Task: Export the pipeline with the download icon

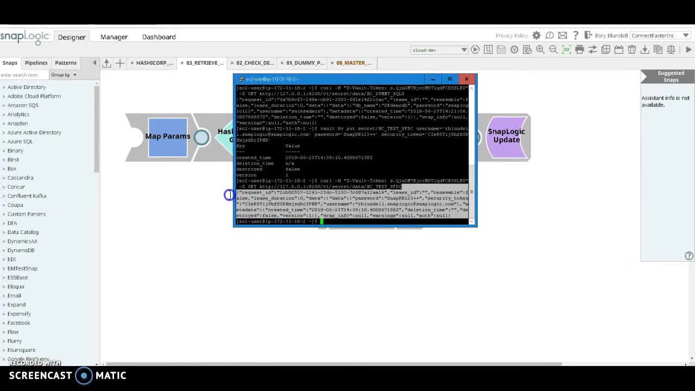Action: [645, 49]
